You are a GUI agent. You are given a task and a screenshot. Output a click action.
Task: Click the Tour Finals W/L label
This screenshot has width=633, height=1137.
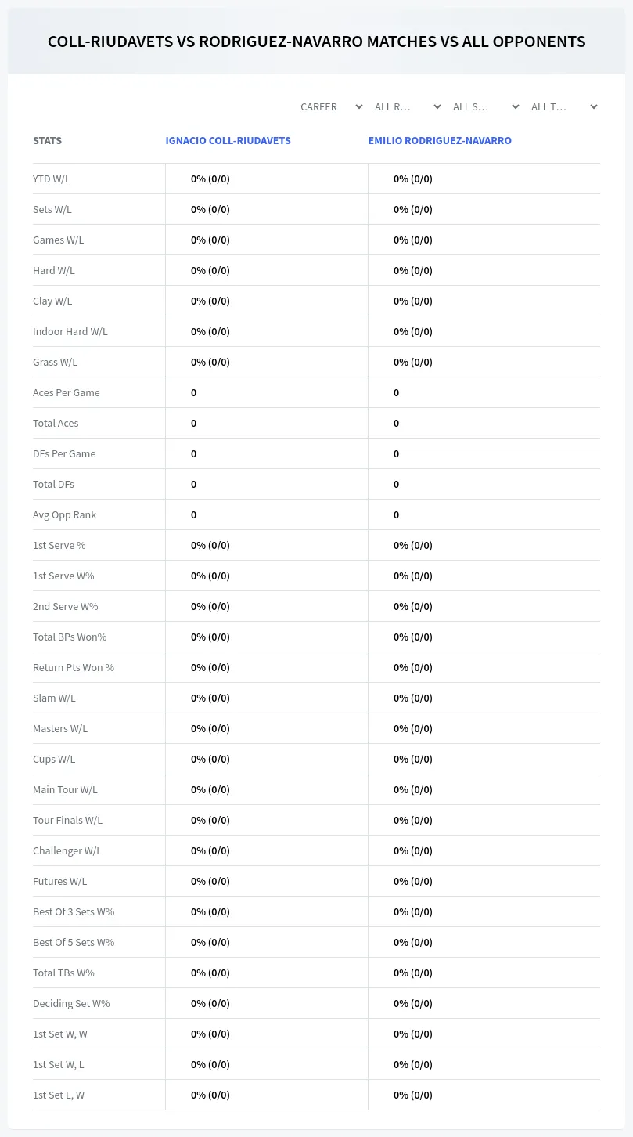coord(67,820)
